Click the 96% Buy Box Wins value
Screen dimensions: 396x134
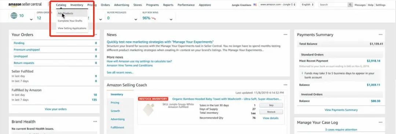(146, 18)
